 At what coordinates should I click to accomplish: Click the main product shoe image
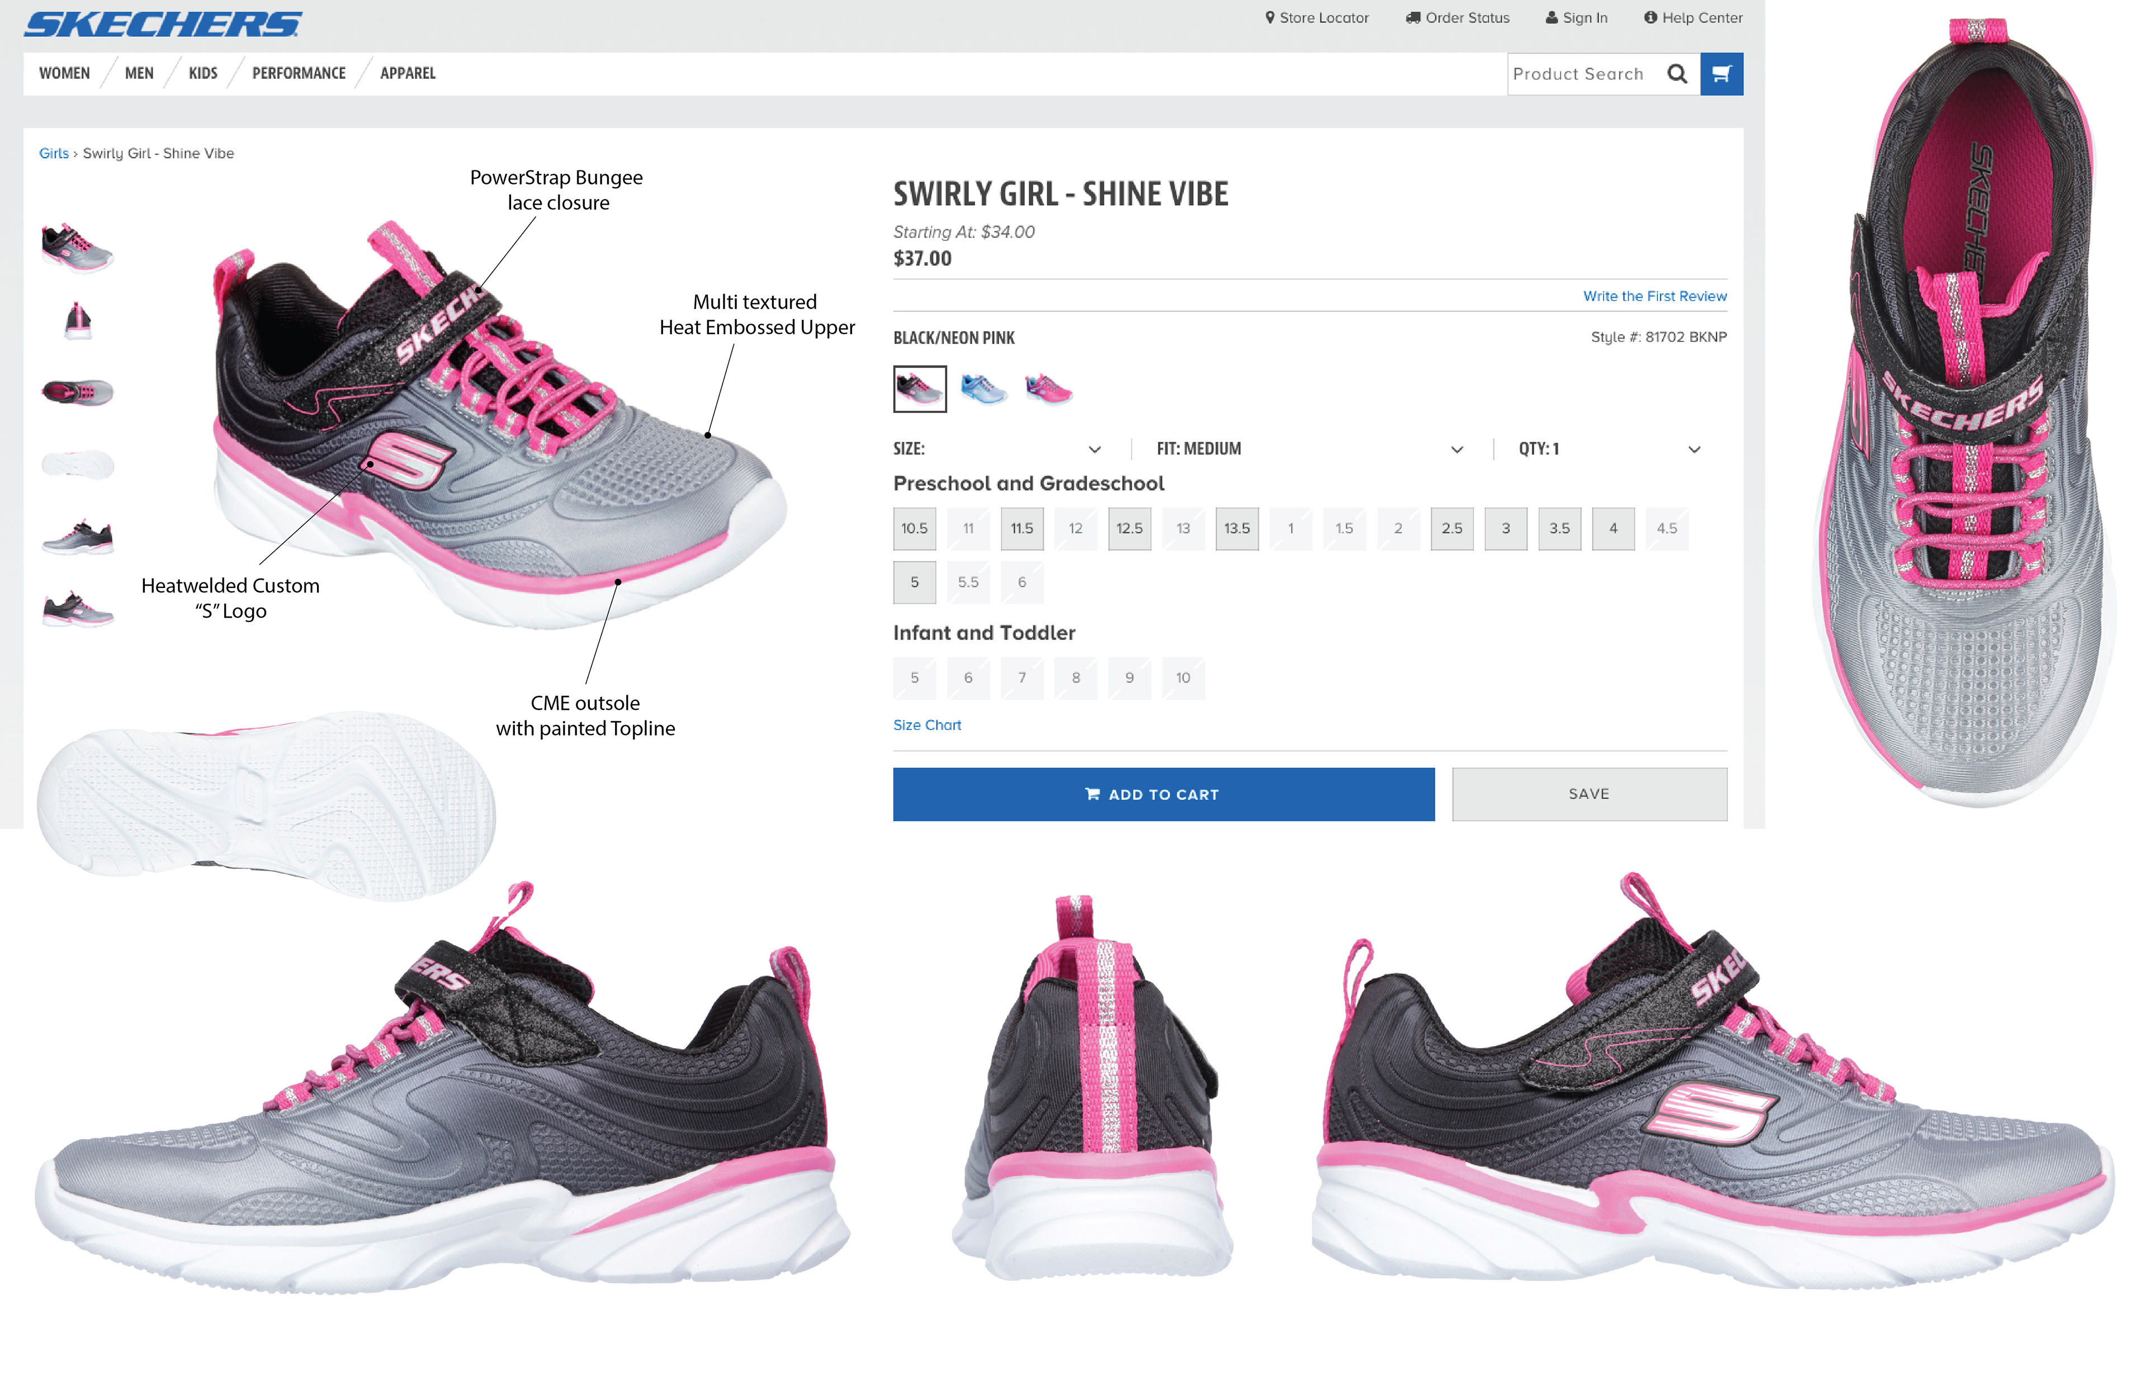[x=499, y=424]
